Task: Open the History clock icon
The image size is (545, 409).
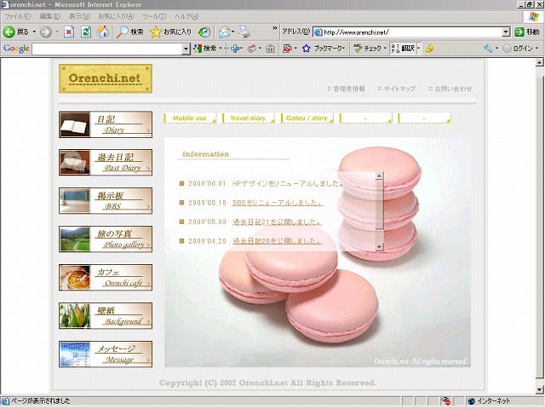Action: click(x=204, y=32)
